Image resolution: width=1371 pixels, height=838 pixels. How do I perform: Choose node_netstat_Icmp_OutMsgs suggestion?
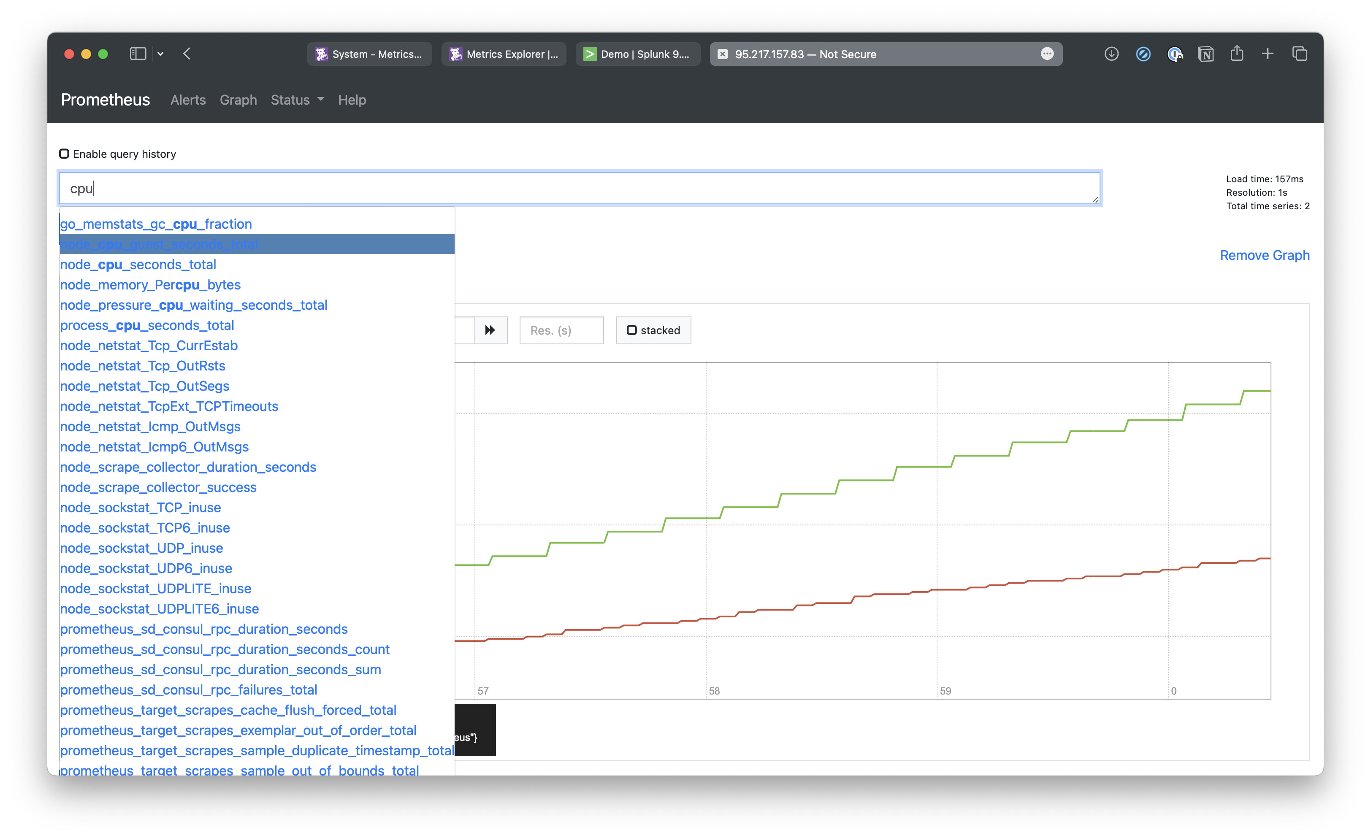(x=257, y=427)
